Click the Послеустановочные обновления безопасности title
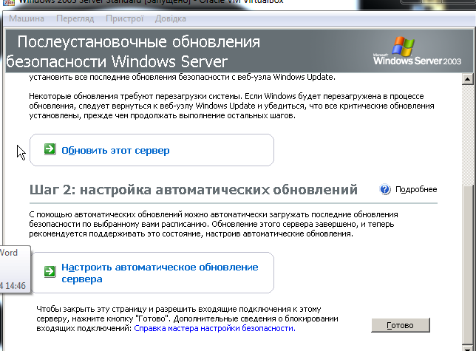Viewport: 476px width, 351px height. point(133,52)
